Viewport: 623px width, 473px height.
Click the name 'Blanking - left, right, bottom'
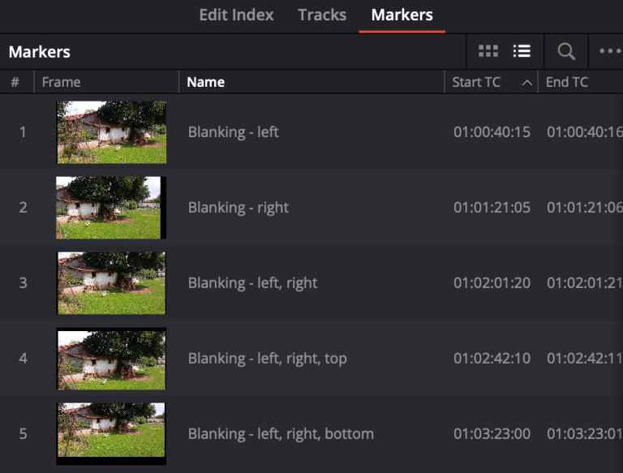(x=281, y=434)
